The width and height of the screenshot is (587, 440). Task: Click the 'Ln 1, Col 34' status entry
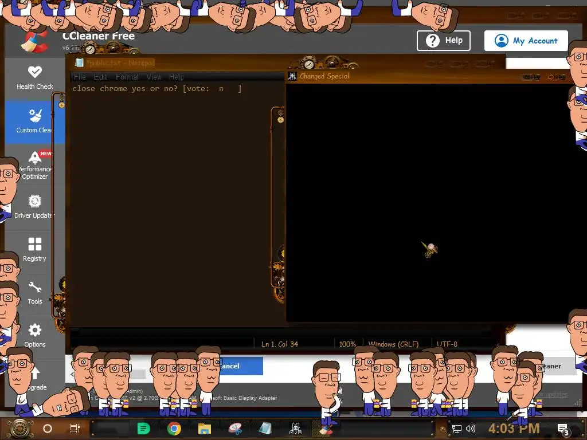(280, 344)
